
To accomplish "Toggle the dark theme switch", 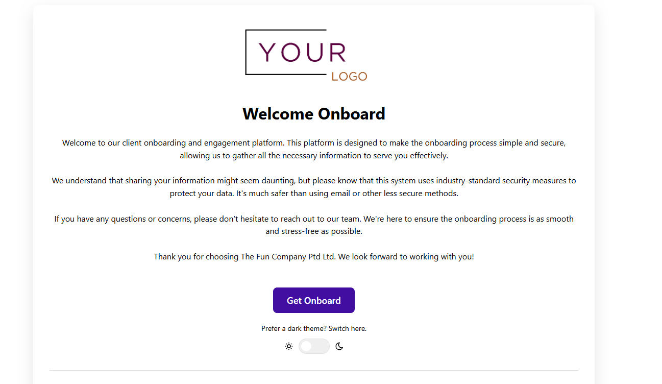I will (314, 346).
